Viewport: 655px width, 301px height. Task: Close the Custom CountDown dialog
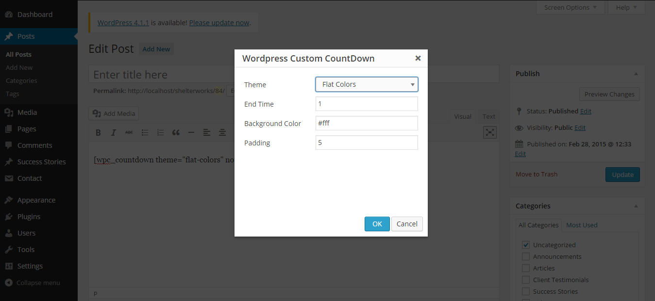(418, 58)
